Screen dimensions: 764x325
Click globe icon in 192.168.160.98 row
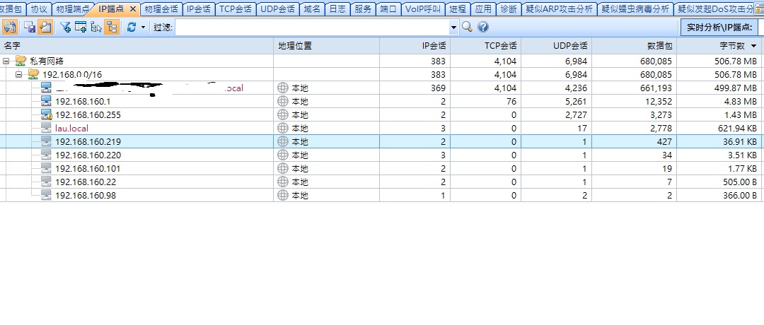click(283, 195)
